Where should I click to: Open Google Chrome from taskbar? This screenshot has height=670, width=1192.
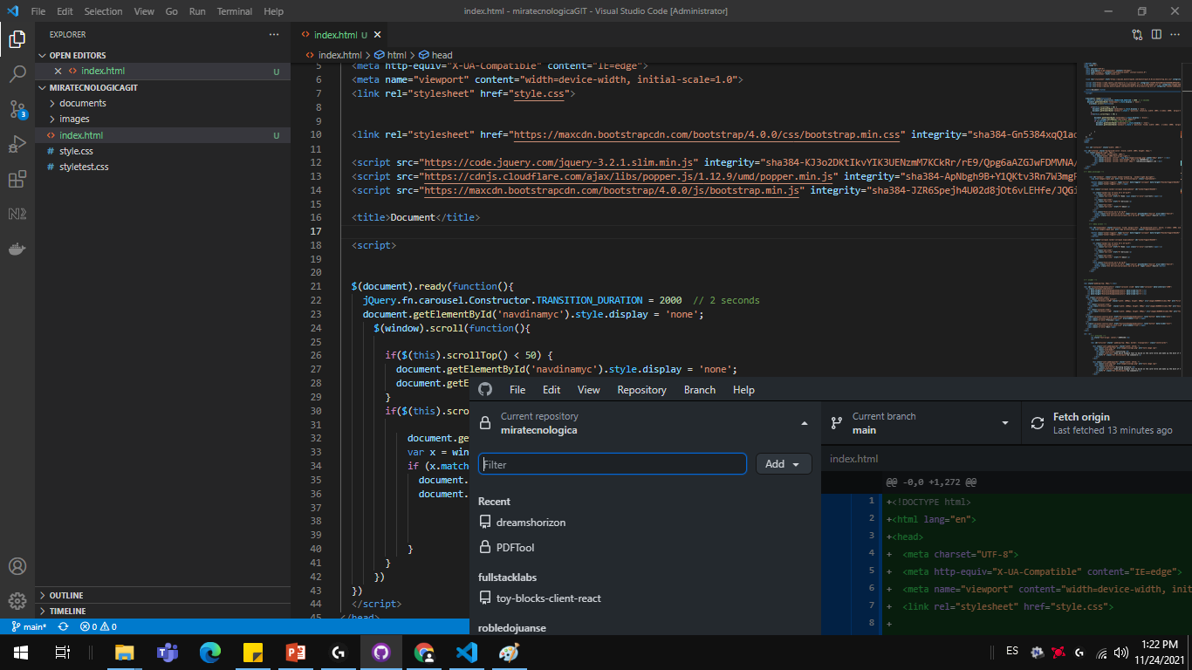pos(424,653)
